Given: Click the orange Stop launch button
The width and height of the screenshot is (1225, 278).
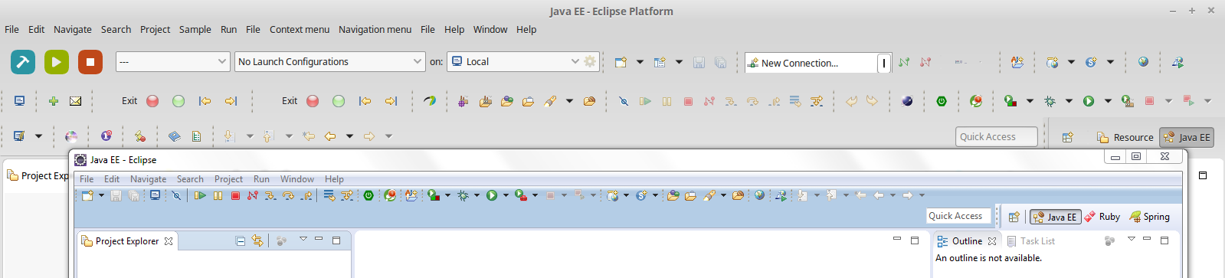Looking at the screenshot, I should (90, 62).
